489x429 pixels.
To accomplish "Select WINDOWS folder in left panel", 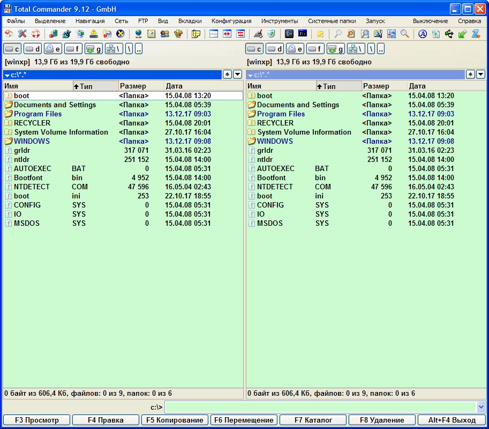I will point(123,141).
